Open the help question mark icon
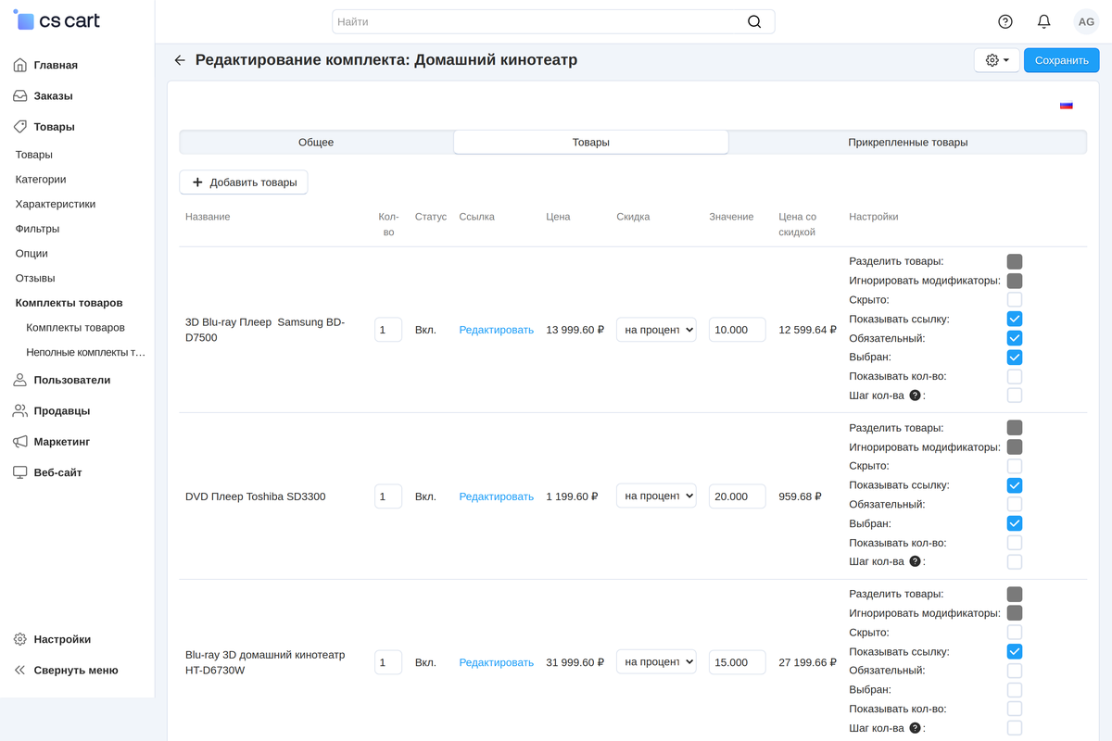The image size is (1112, 741). tap(1005, 21)
